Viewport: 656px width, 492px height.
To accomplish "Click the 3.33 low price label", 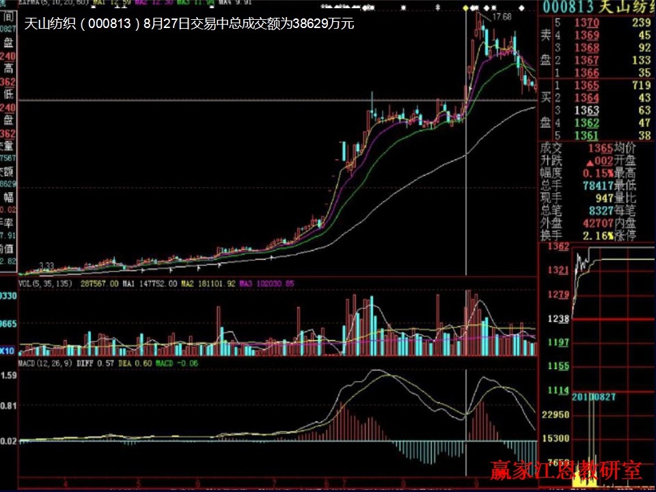I will coord(46,264).
